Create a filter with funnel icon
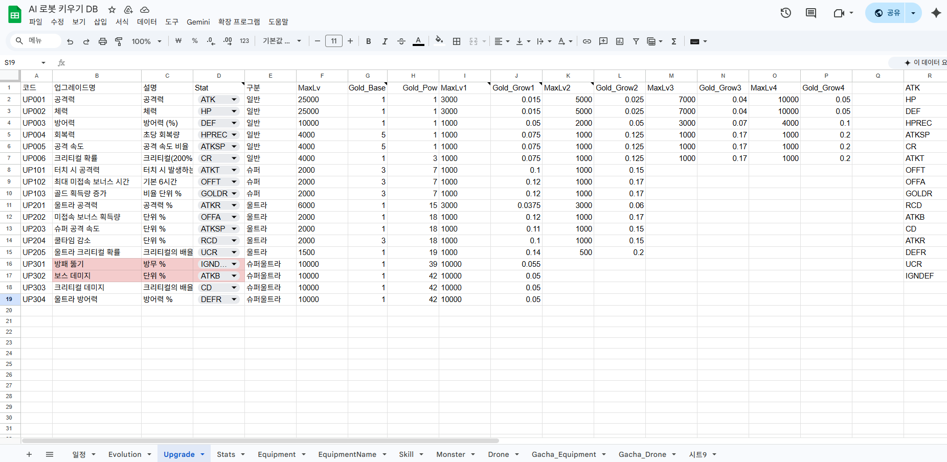The height and width of the screenshot is (462, 947). coord(636,41)
